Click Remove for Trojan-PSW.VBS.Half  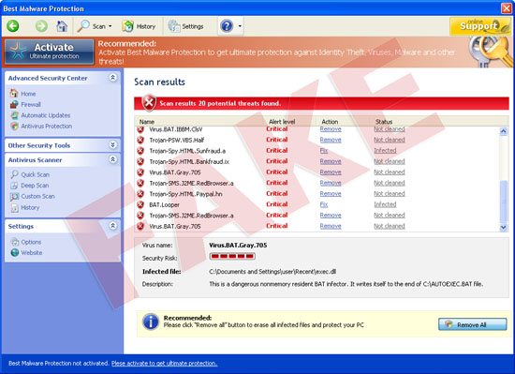point(331,140)
